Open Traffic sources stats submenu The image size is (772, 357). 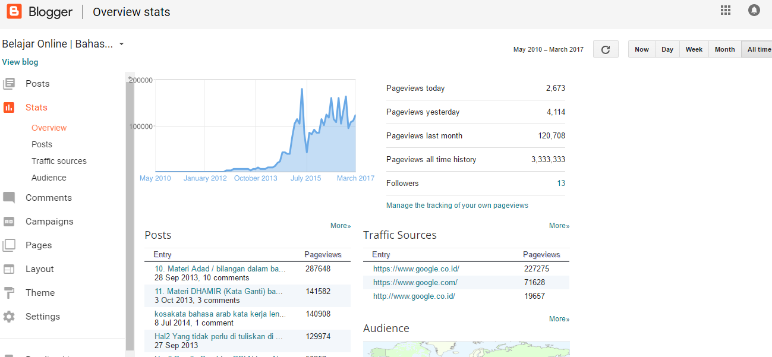coord(59,161)
